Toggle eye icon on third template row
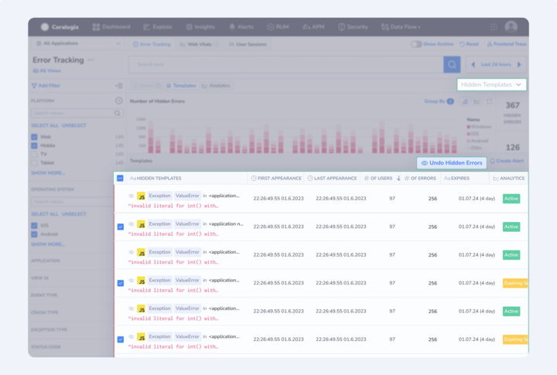557x375 pixels. pos(131,252)
